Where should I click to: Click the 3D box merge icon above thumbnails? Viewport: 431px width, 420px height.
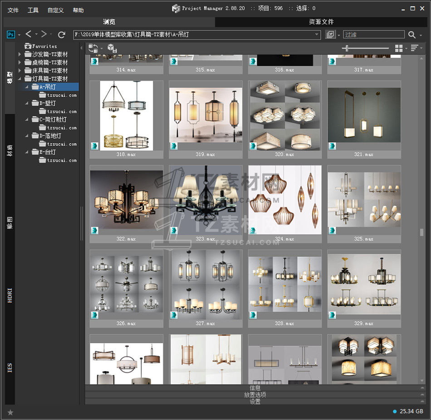pos(112,48)
